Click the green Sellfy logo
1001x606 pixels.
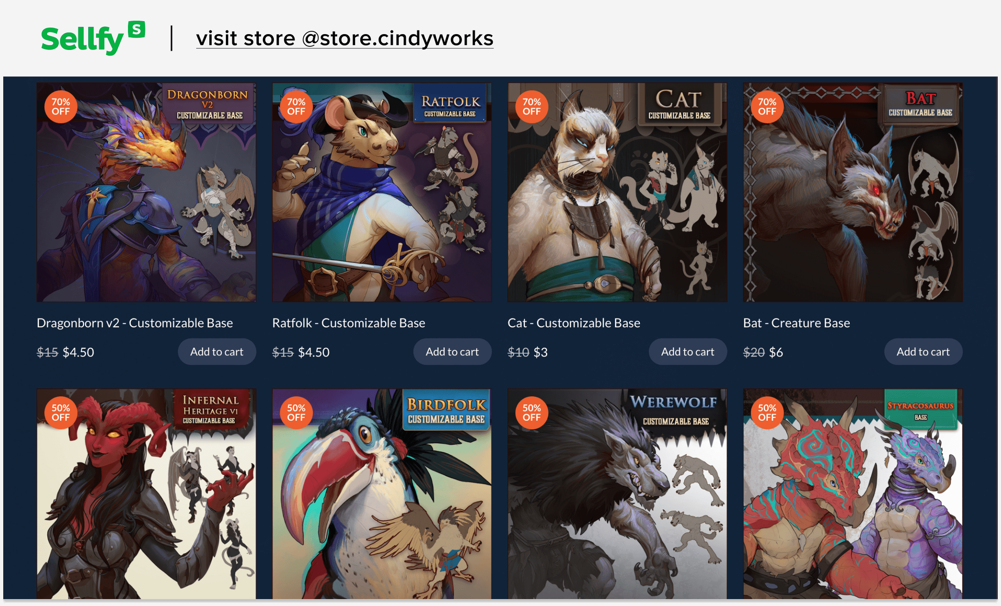coord(93,38)
